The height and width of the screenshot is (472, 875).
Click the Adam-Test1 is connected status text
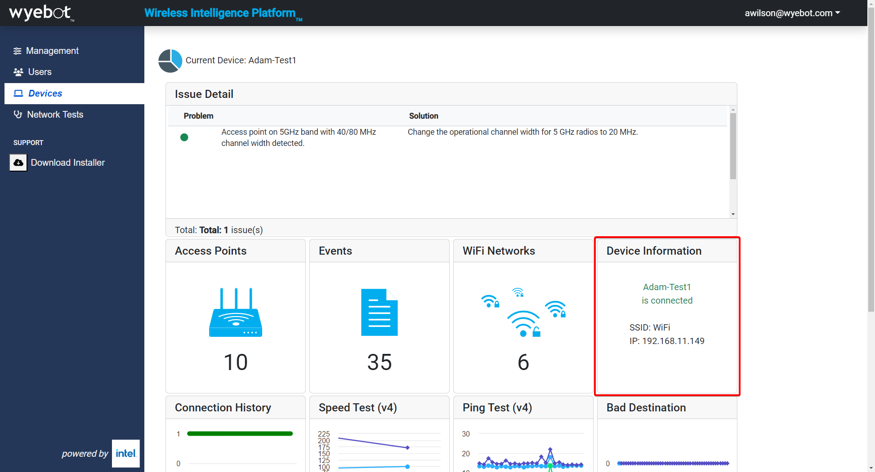pyautogui.click(x=667, y=294)
